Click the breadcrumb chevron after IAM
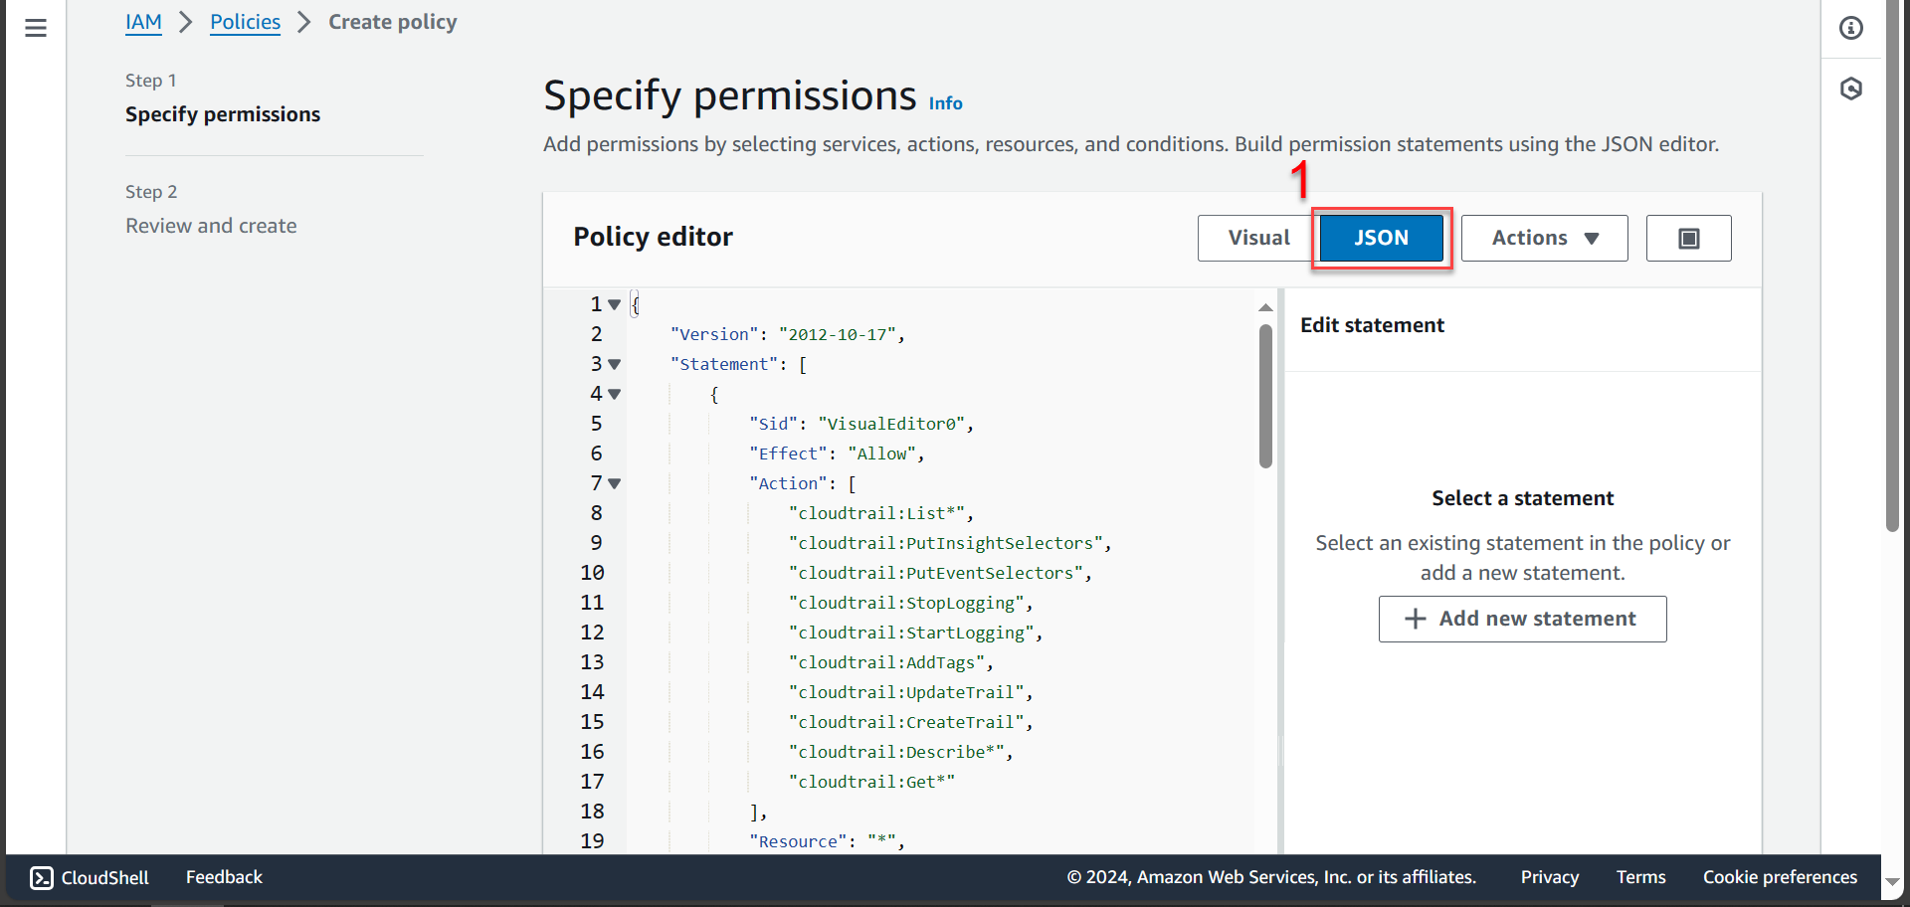 186,22
